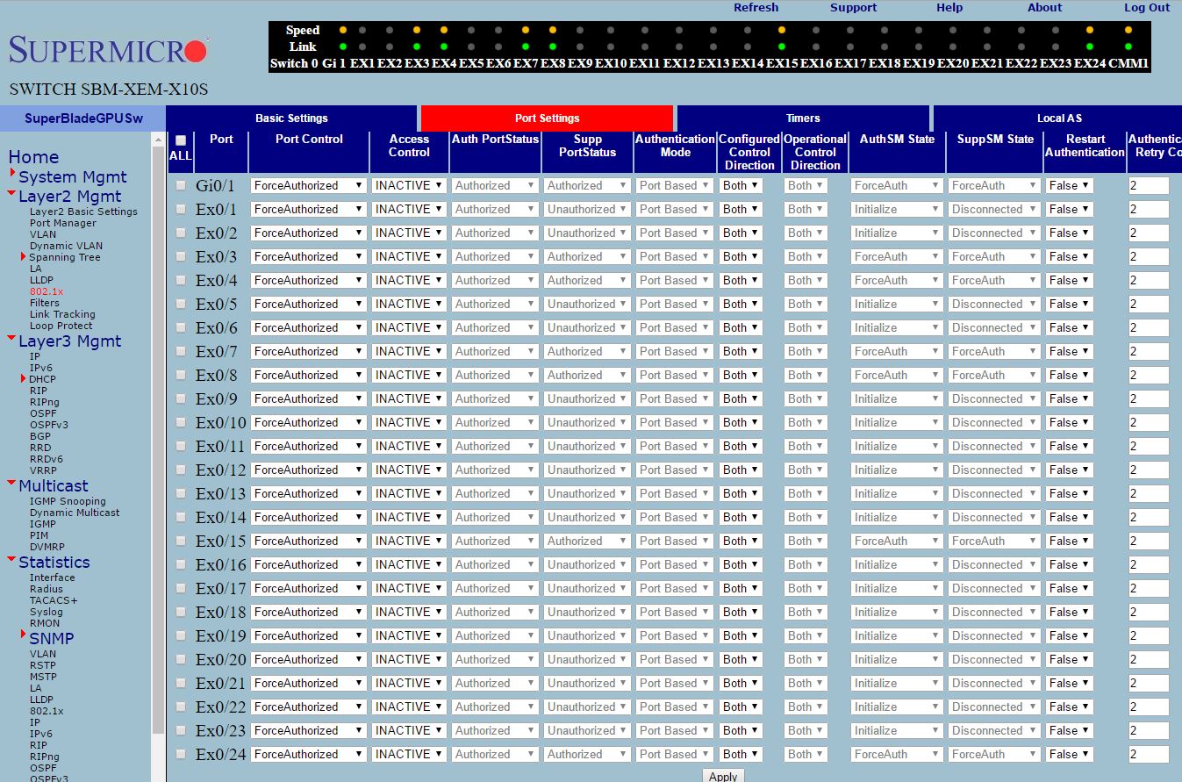The height and width of the screenshot is (782, 1182).
Task: Open Port Control dropdown for Gi0/1
Action: tap(308, 185)
